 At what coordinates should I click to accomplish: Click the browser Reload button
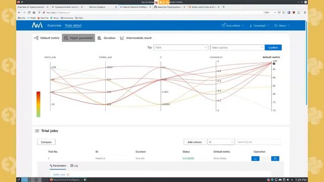29,13
